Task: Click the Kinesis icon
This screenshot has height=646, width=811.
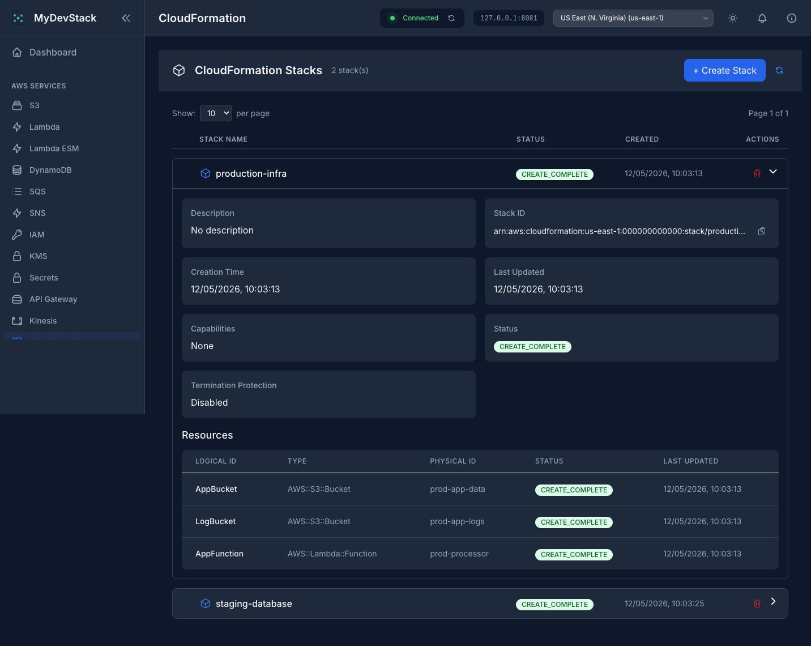Action: [x=17, y=321]
